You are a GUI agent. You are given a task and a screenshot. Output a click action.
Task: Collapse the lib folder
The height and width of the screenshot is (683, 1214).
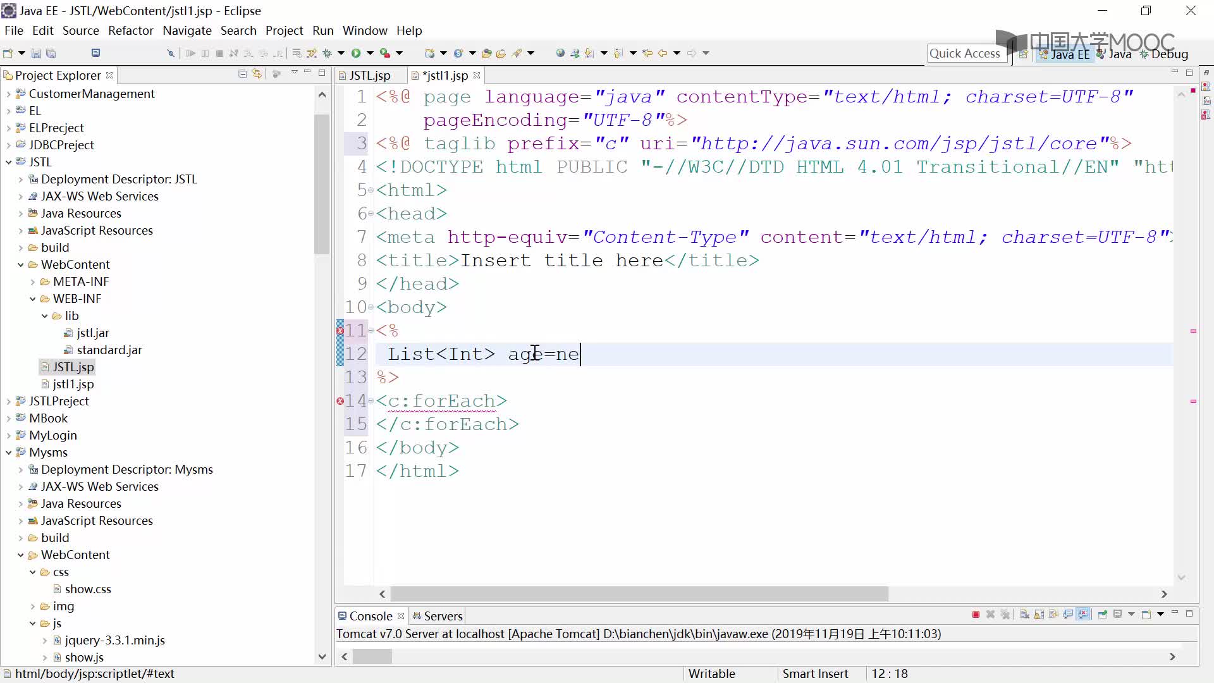(x=45, y=316)
